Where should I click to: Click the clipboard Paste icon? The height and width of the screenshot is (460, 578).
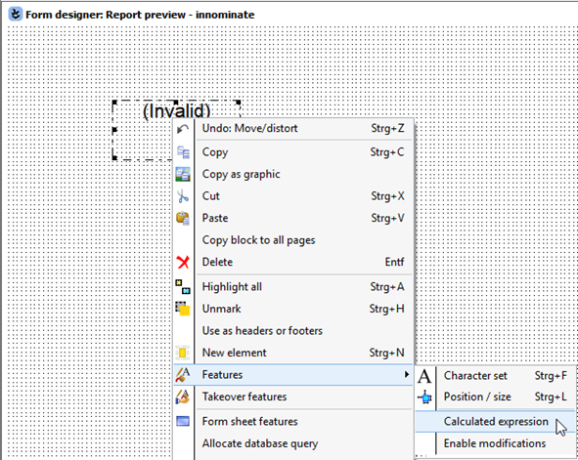point(183,218)
